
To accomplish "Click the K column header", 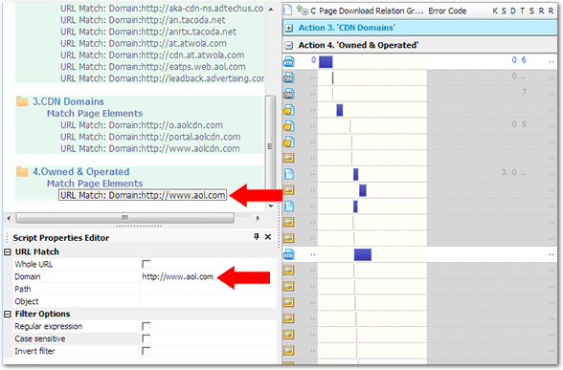I will 495,11.
